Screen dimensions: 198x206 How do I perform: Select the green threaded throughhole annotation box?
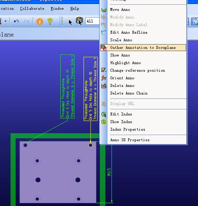point(67,86)
